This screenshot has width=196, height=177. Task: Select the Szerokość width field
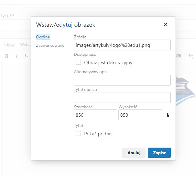point(96,115)
